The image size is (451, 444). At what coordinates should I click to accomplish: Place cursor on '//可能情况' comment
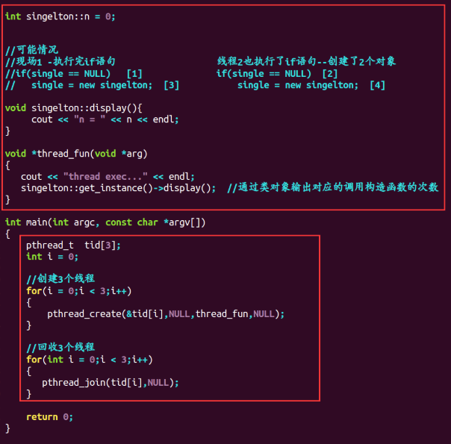32,50
